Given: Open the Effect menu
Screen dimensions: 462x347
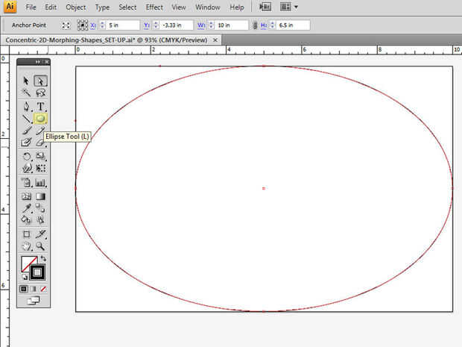Looking at the screenshot, I should (x=154, y=7).
